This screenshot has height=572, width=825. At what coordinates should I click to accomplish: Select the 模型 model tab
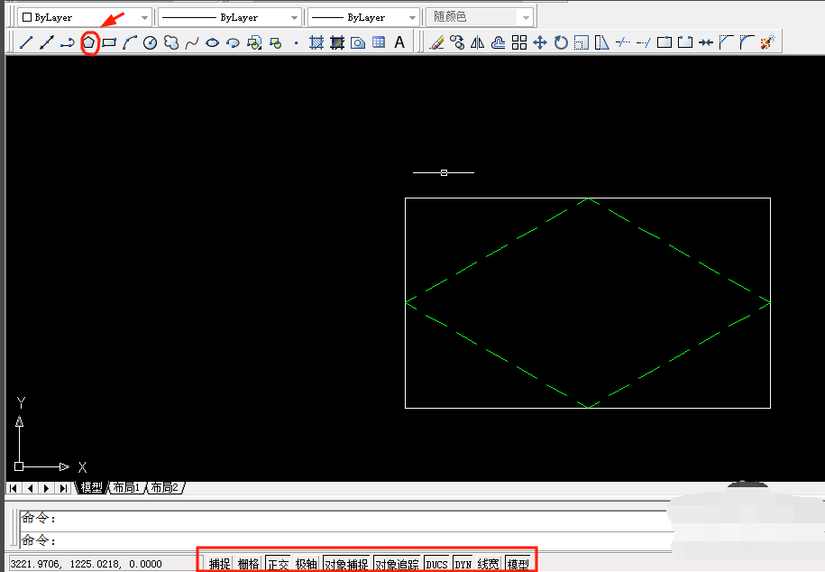(x=90, y=487)
